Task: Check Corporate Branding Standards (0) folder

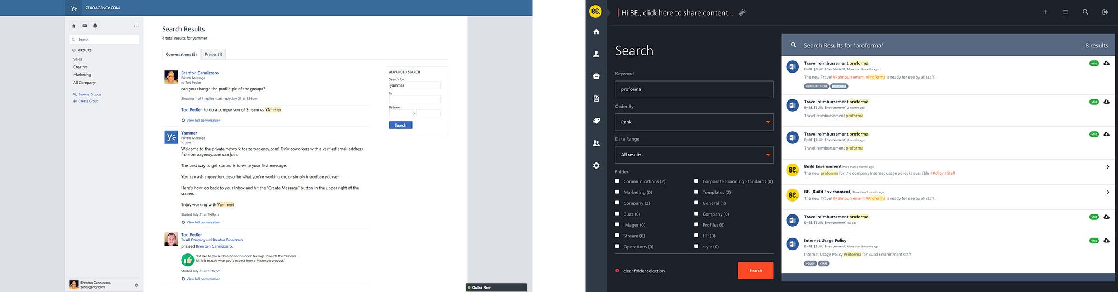Action: (x=696, y=181)
